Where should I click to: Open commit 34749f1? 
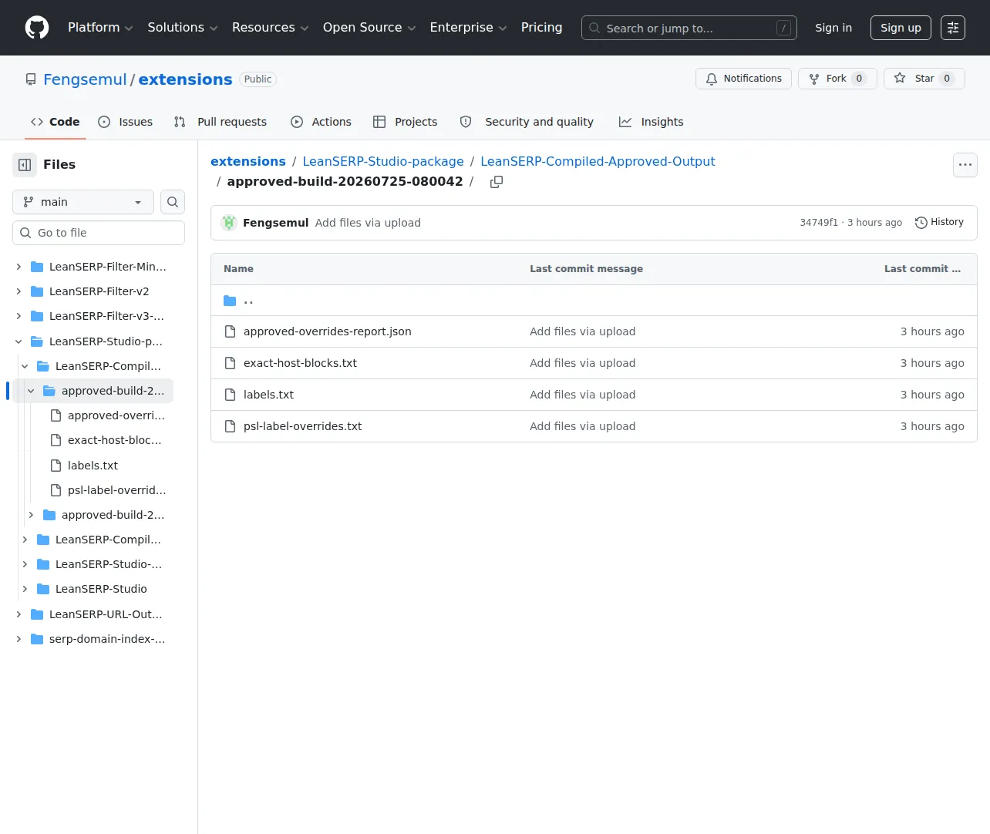coord(819,223)
